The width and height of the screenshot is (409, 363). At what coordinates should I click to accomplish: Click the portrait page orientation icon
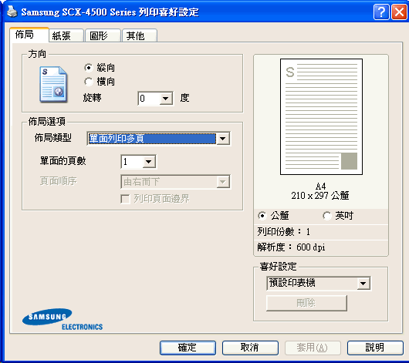coord(53,85)
